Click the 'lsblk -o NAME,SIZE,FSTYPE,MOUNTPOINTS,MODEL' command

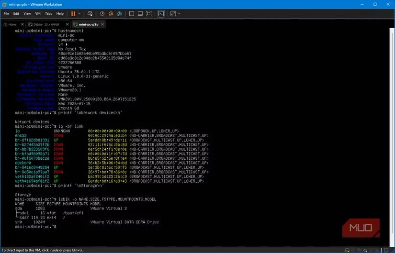point(107,199)
